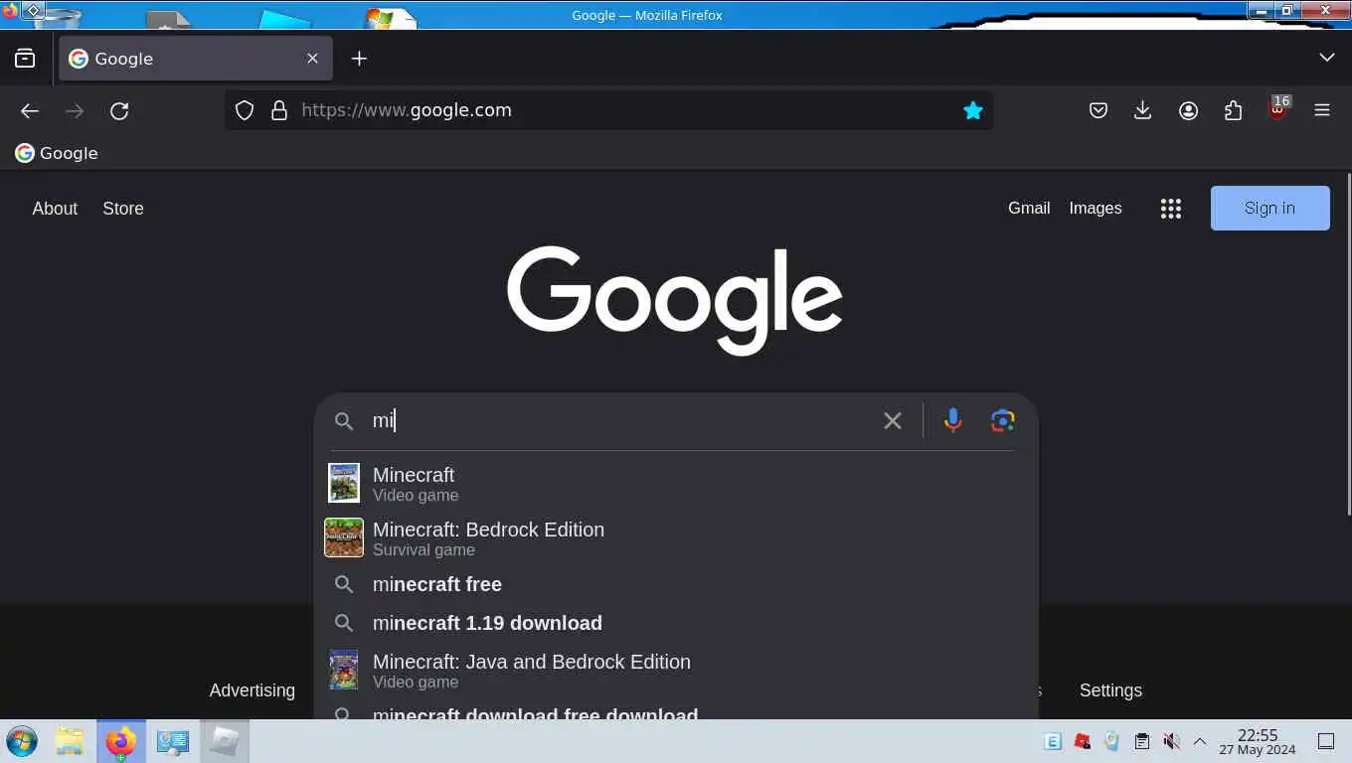Open the blue E tray icon
This screenshot has height=763, width=1352.
point(1053,741)
